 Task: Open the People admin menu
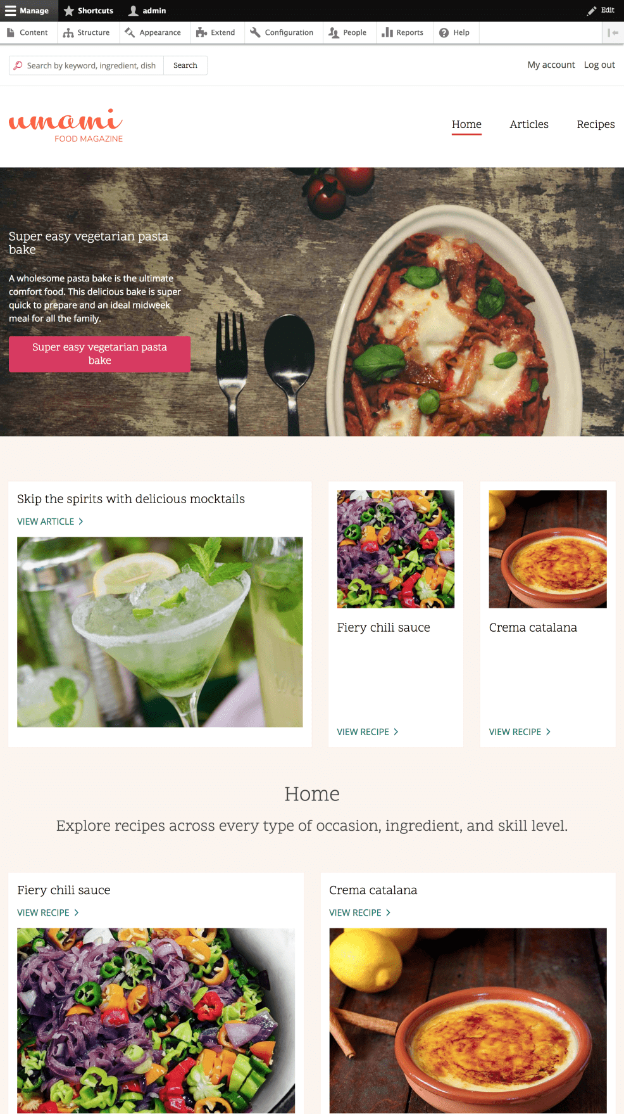pyautogui.click(x=348, y=32)
